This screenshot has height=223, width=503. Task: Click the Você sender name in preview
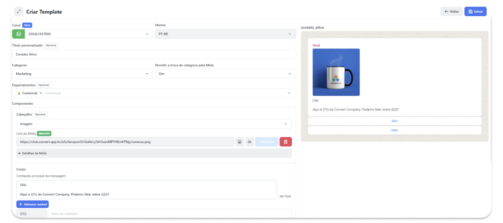click(x=316, y=45)
